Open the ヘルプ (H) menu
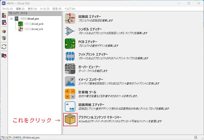This screenshot has height=140, width=204. coord(70,9)
